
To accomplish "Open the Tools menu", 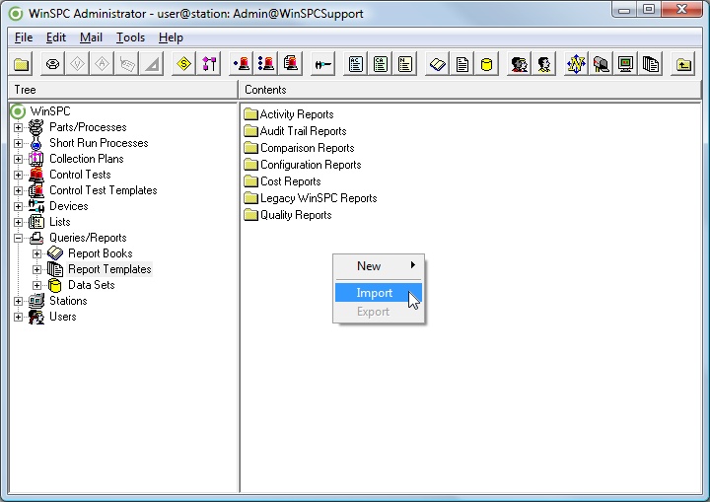I will click(x=130, y=37).
